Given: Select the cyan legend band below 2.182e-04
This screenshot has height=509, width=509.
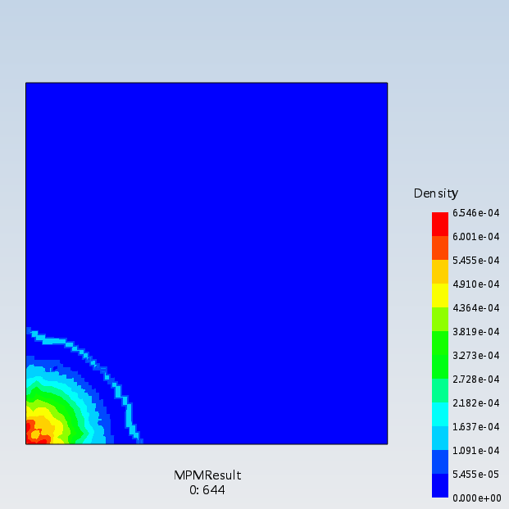Looking at the screenshot, I should [440, 414].
